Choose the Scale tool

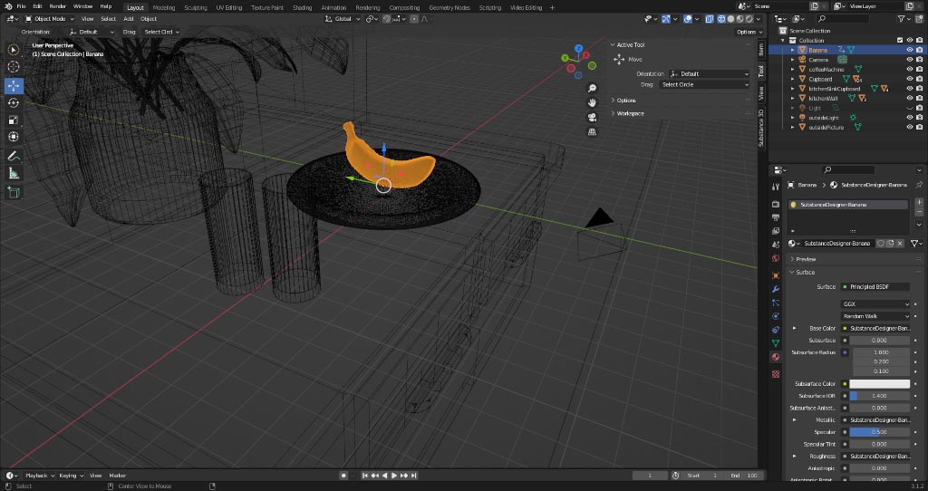click(14, 120)
